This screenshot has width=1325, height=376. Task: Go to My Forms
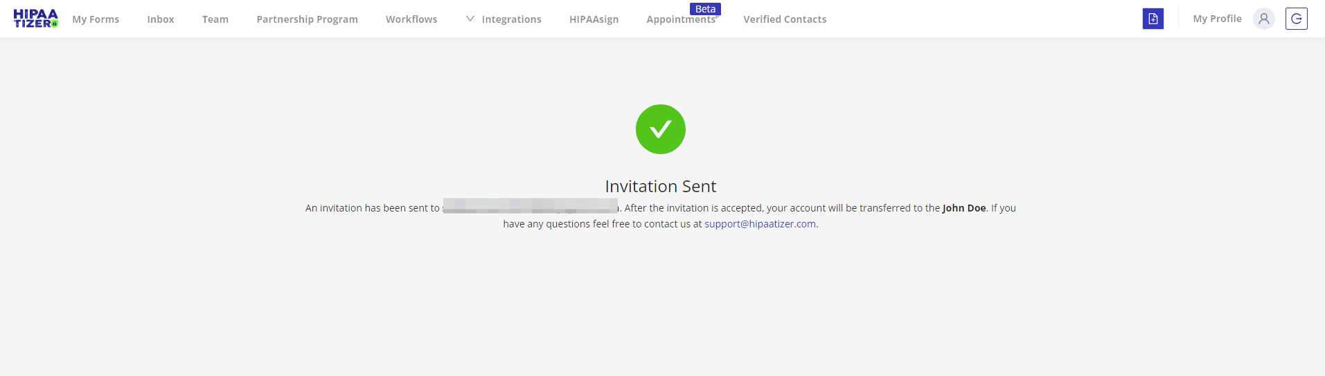[96, 19]
